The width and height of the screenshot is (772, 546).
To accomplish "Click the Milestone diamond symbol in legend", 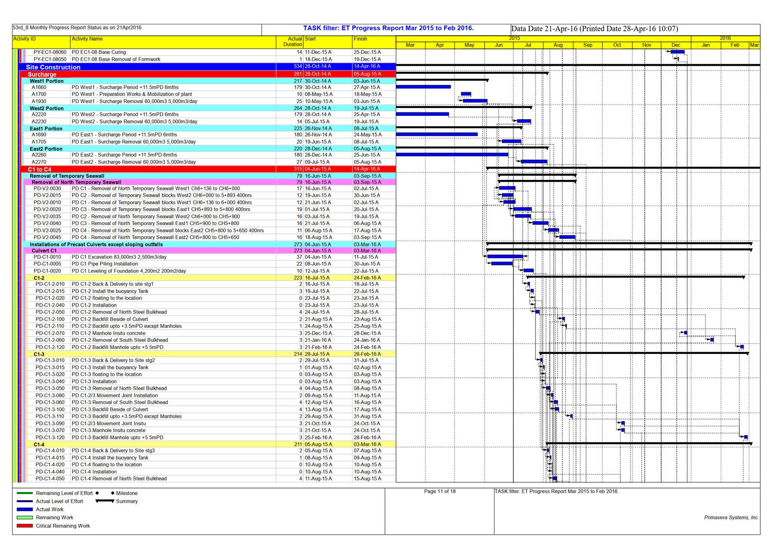I will pos(113,493).
